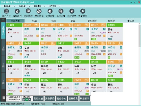Select vacant room card 8509

[x=114, y=85]
